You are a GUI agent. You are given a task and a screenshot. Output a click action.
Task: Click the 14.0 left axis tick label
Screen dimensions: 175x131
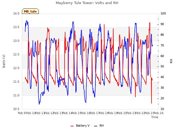click(x=16, y=13)
